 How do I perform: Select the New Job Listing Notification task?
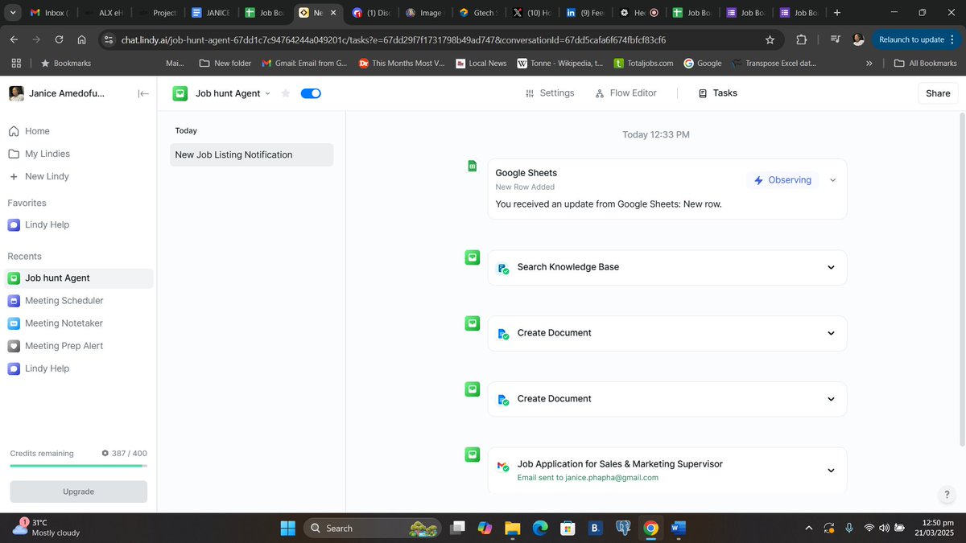[x=251, y=154]
